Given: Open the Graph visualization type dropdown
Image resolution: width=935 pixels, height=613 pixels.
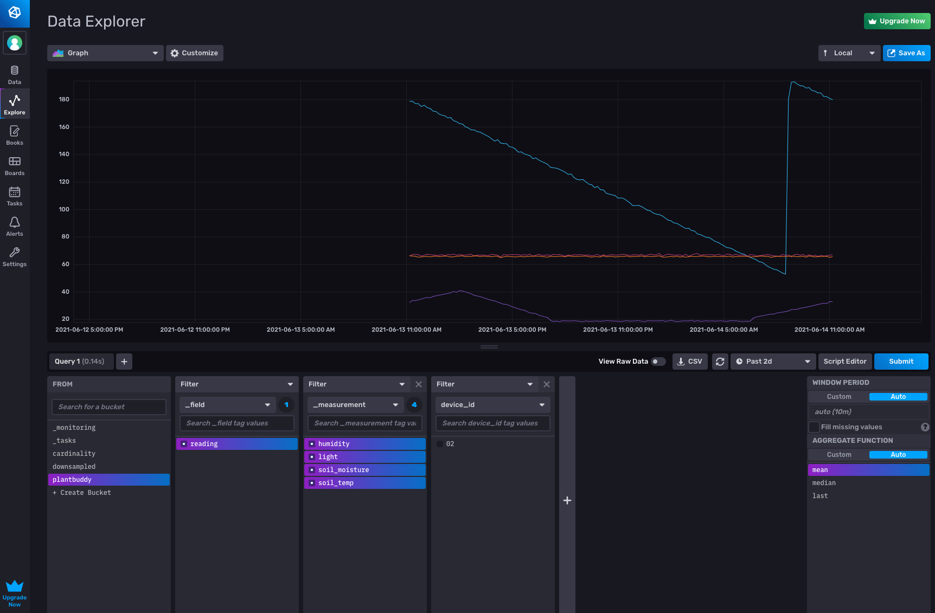Looking at the screenshot, I should tap(105, 53).
